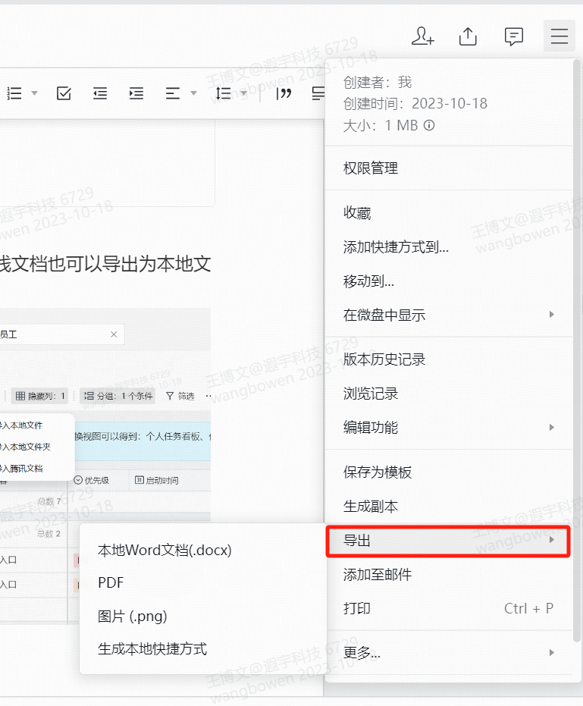Click the 隐藏列: 1 button
This screenshot has width=583, height=706.
(39, 396)
